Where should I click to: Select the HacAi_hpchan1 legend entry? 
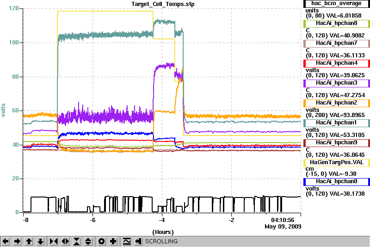[x=336, y=123]
